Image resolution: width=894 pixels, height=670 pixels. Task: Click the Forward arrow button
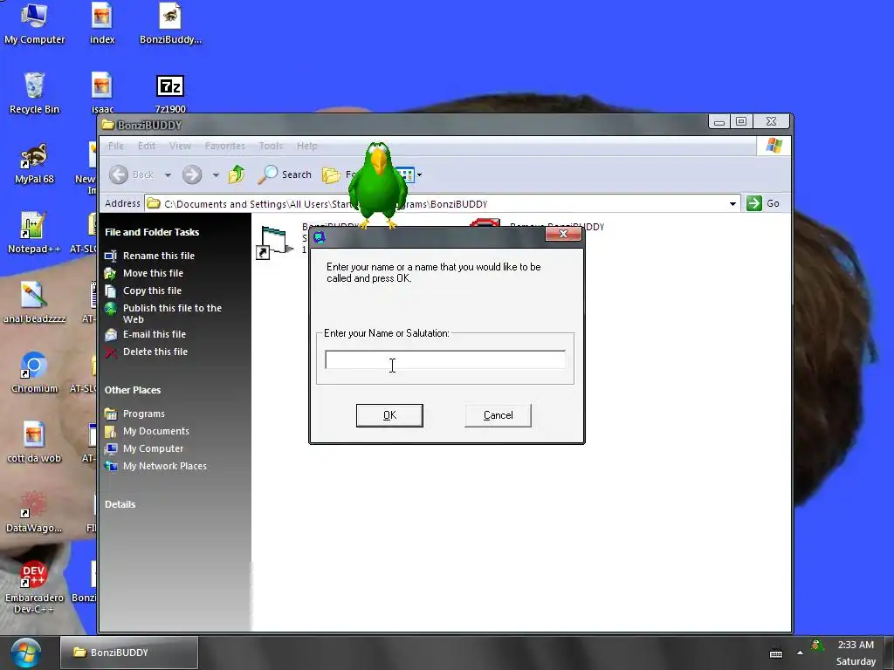point(192,174)
